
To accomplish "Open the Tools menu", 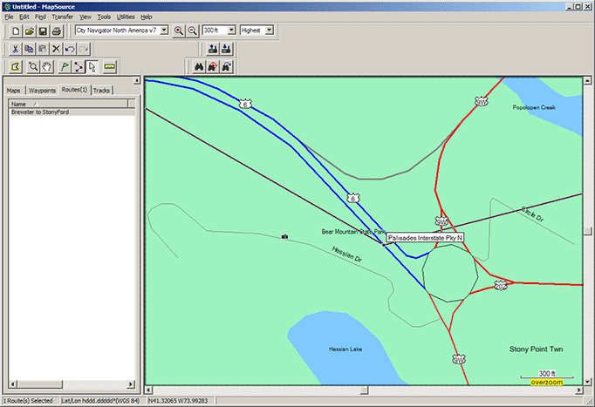I will pos(104,17).
